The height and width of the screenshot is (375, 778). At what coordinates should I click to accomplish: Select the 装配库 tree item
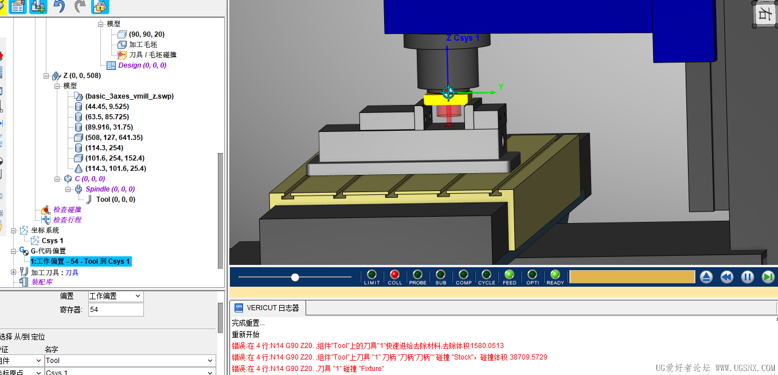[x=42, y=282]
